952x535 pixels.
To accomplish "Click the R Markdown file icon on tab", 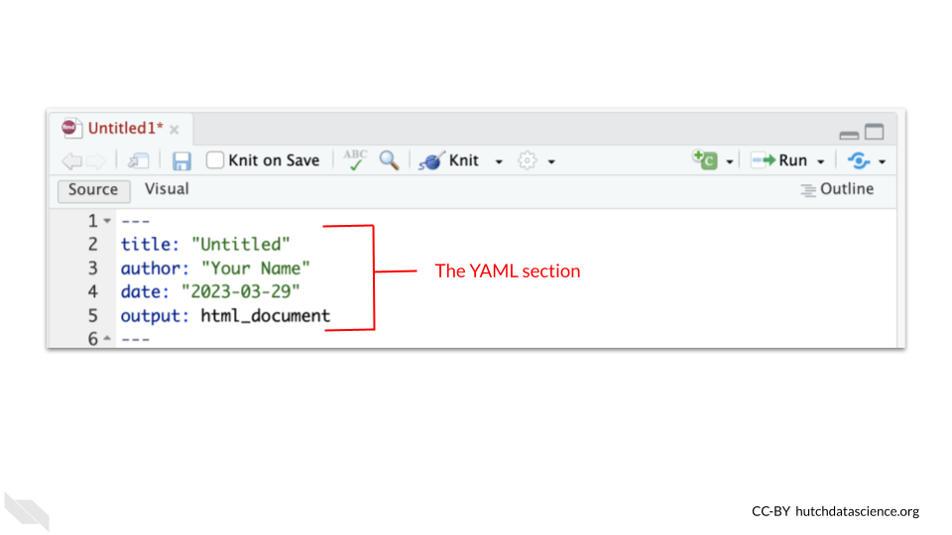I will 71,128.
